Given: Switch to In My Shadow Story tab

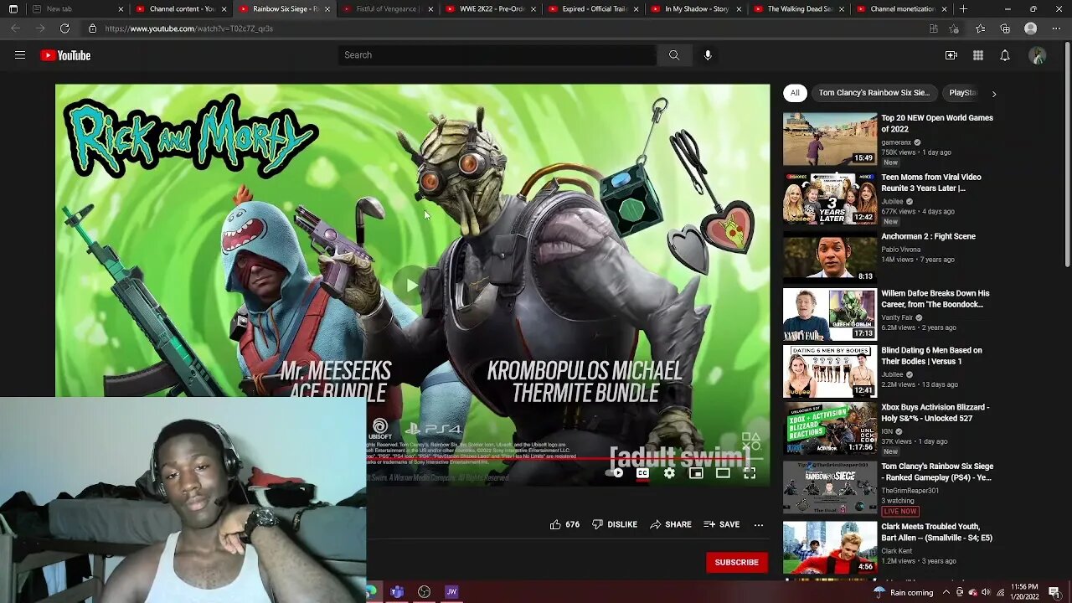Looking at the screenshot, I should (x=697, y=8).
